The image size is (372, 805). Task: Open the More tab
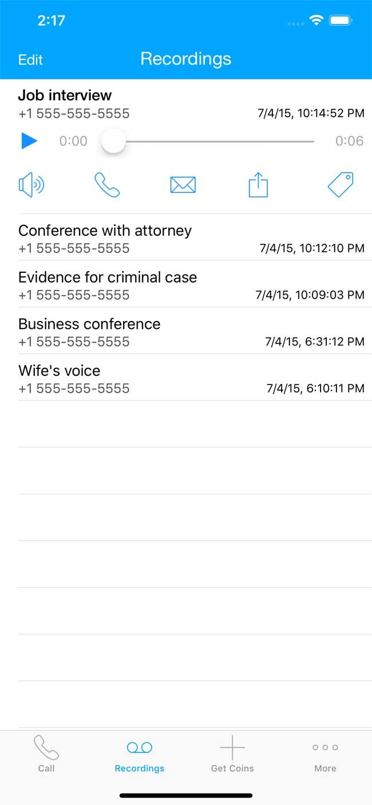coord(325,754)
